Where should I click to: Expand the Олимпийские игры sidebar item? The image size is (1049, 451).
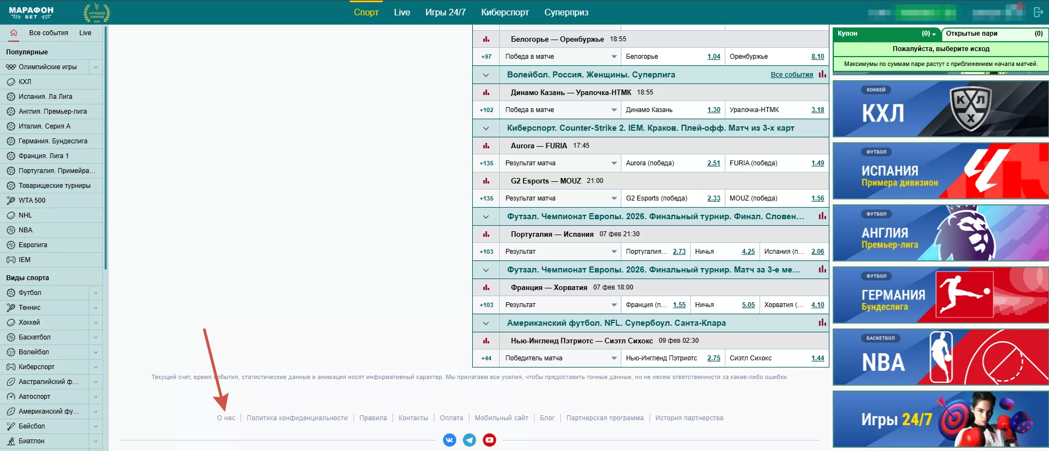tap(96, 67)
